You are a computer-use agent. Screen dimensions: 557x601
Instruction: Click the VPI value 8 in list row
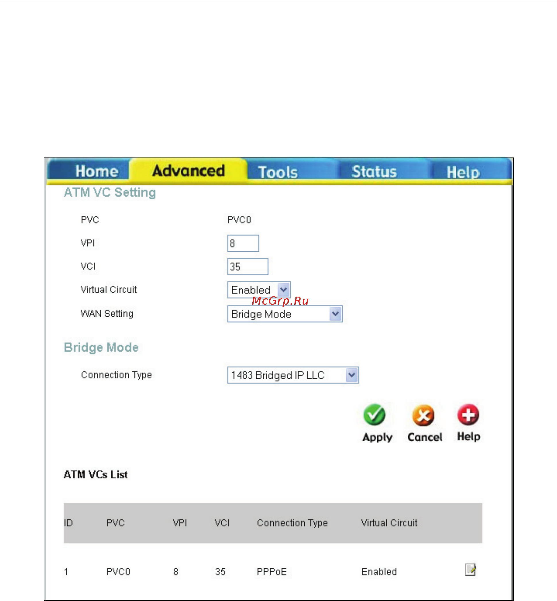coord(176,571)
